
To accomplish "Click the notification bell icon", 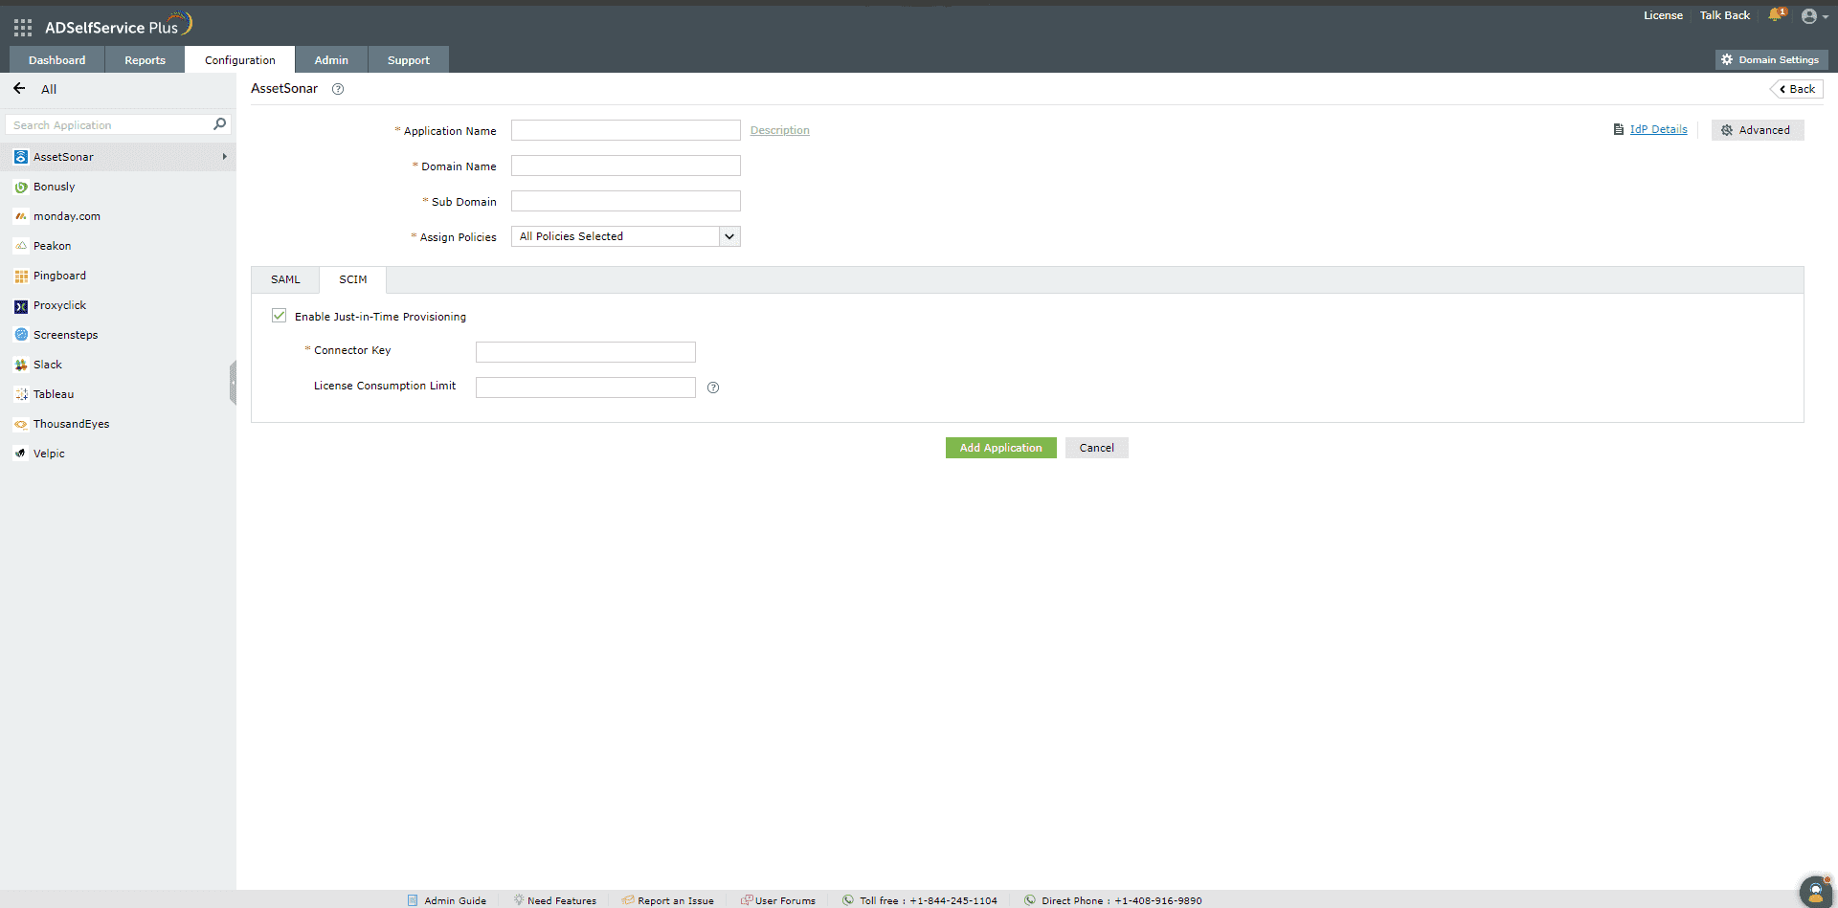I will click(x=1777, y=15).
